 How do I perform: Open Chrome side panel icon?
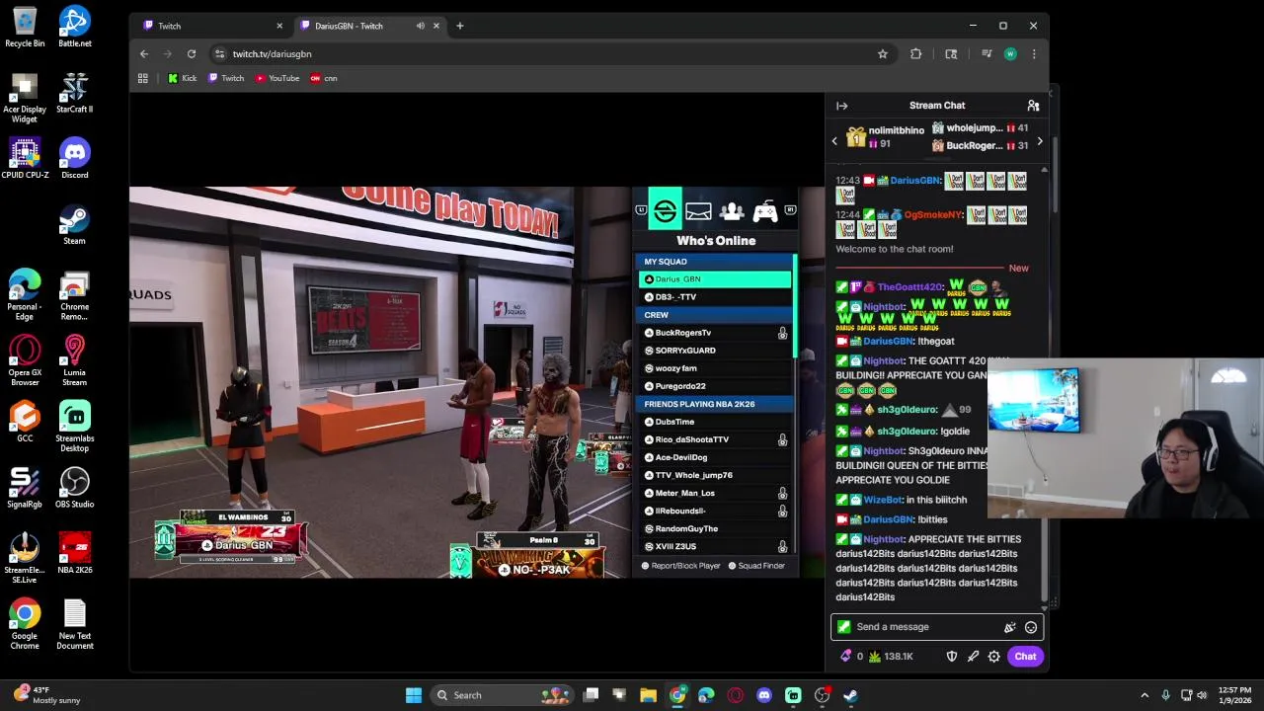coord(951,54)
